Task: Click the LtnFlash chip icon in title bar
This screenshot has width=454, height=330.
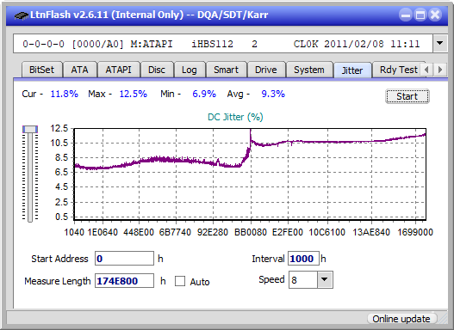Action: point(21,15)
